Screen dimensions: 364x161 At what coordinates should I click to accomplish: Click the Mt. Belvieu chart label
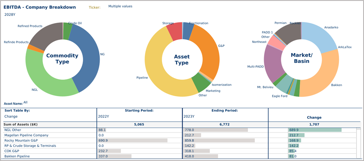[265, 87]
